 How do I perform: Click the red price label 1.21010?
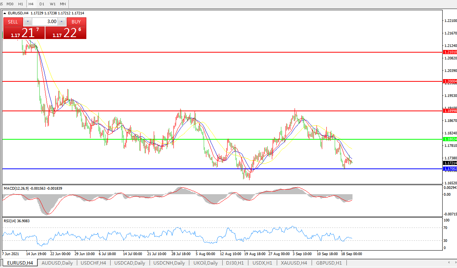click(449, 52)
